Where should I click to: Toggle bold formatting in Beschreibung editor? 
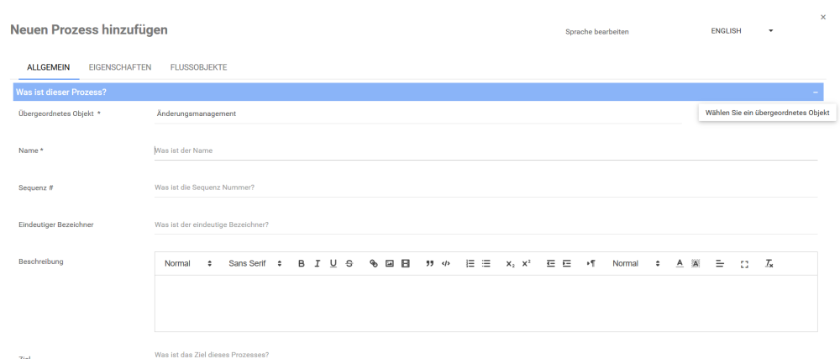(301, 264)
